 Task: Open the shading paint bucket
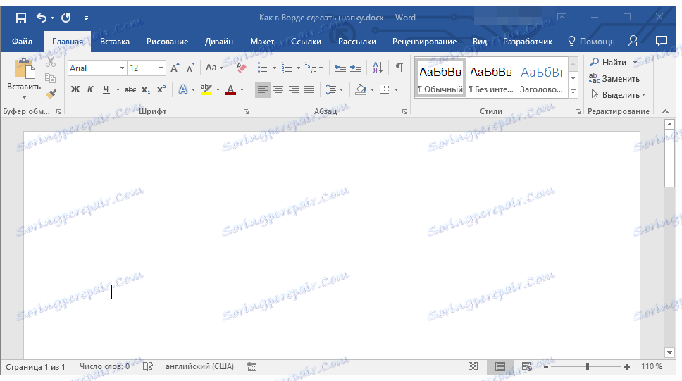[x=361, y=89]
